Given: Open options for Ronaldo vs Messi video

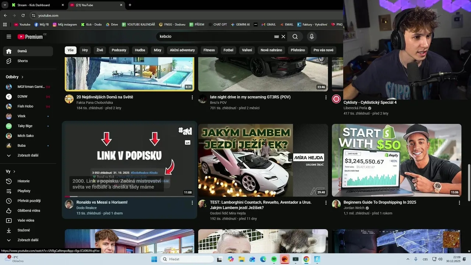Looking at the screenshot, I should 192,203.
